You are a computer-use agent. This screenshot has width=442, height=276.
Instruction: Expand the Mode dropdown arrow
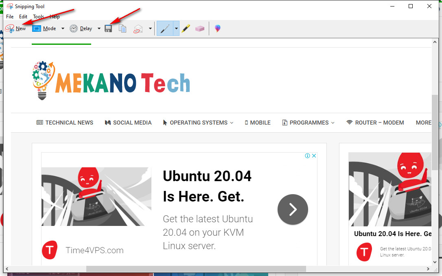coord(63,28)
